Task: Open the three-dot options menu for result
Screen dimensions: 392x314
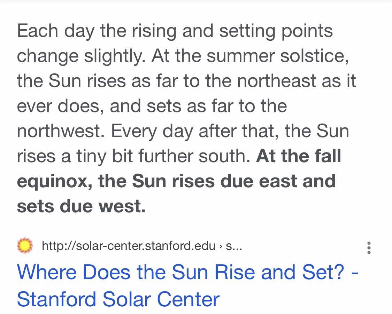Action: point(369,248)
